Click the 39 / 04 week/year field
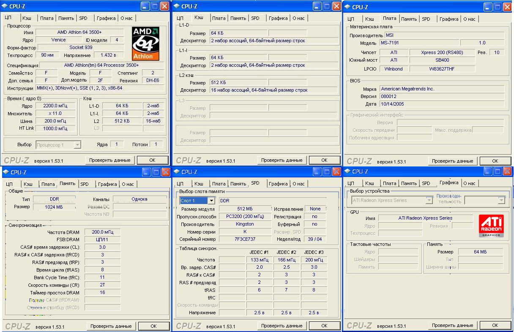The height and width of the screenshot is (332, 514). (316, 239)
